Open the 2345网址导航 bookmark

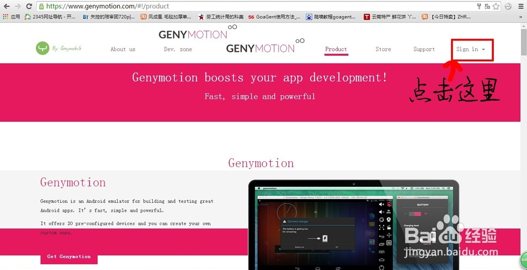[x=50, y=17]
